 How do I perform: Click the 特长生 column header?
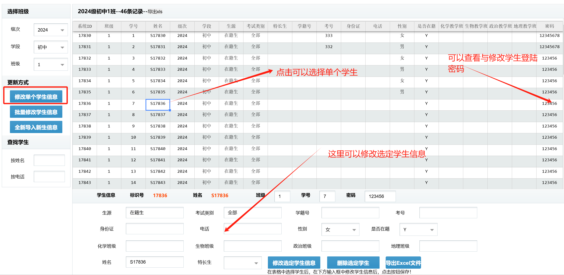280,26
